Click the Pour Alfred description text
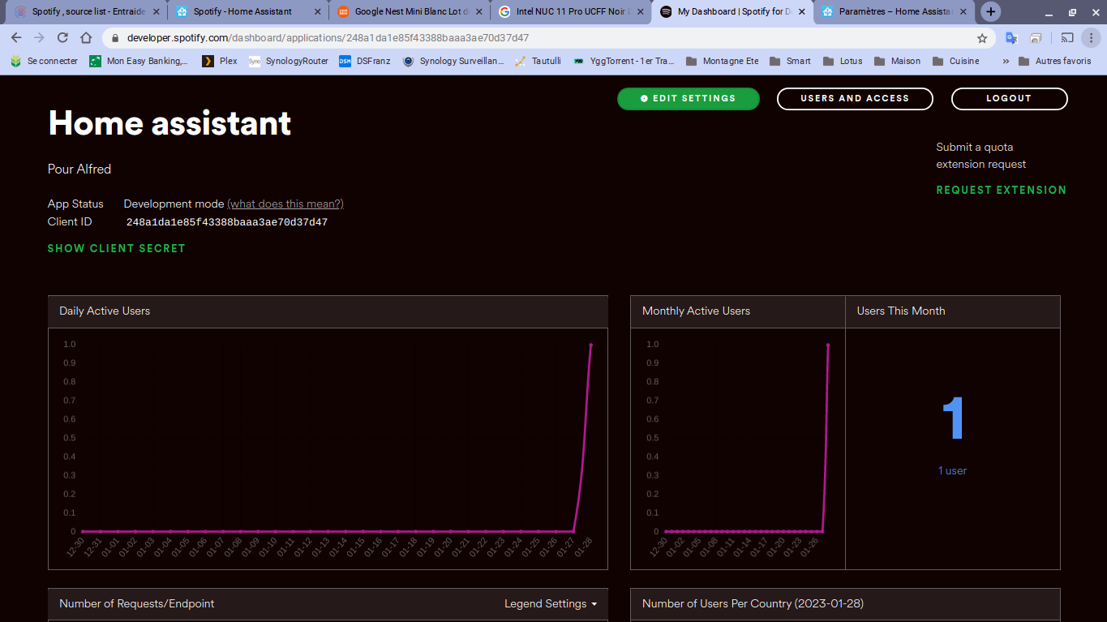1107x622 pixels. pos(79,169)
